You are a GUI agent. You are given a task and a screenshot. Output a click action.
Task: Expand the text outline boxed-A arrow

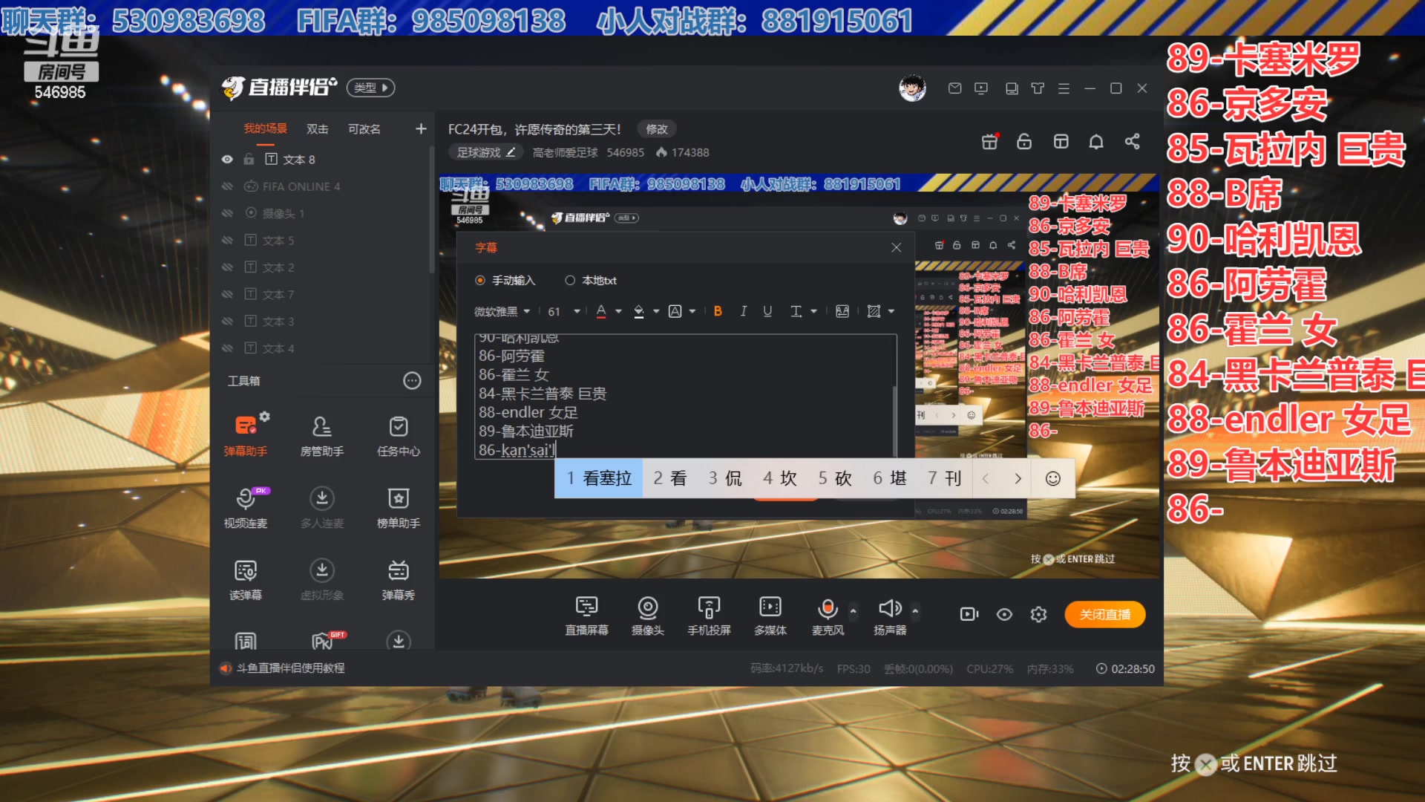click(692, 312)
